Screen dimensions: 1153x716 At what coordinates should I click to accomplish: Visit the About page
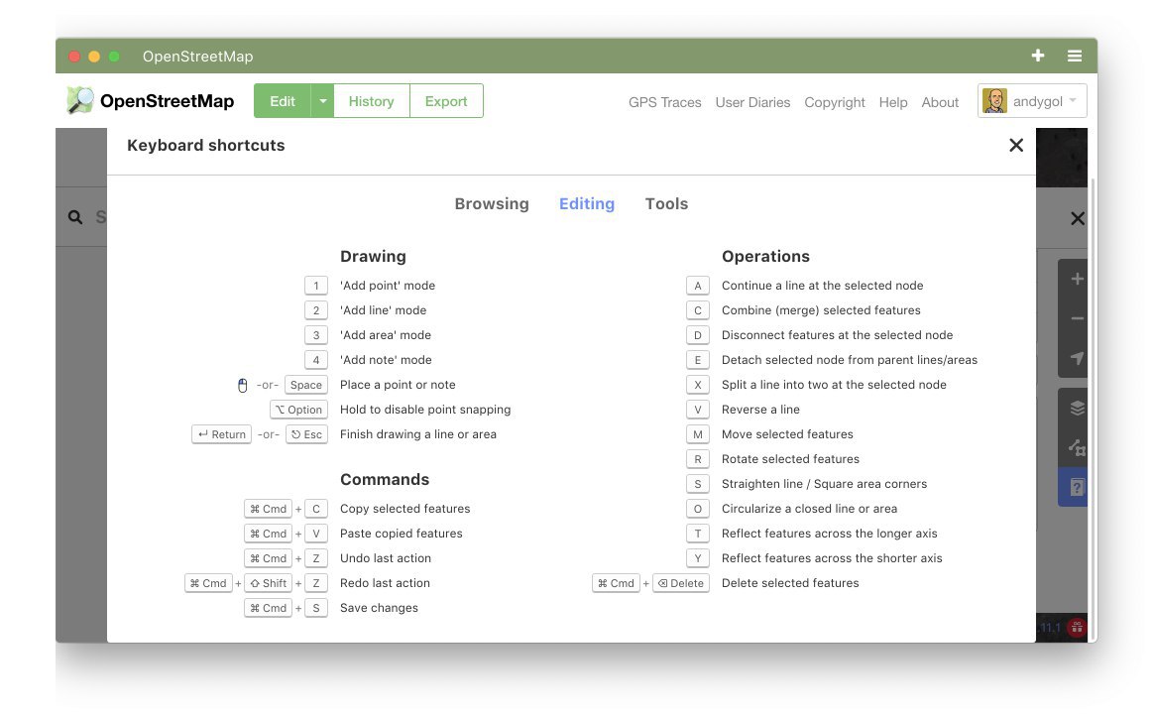click(x=940, y=102)
